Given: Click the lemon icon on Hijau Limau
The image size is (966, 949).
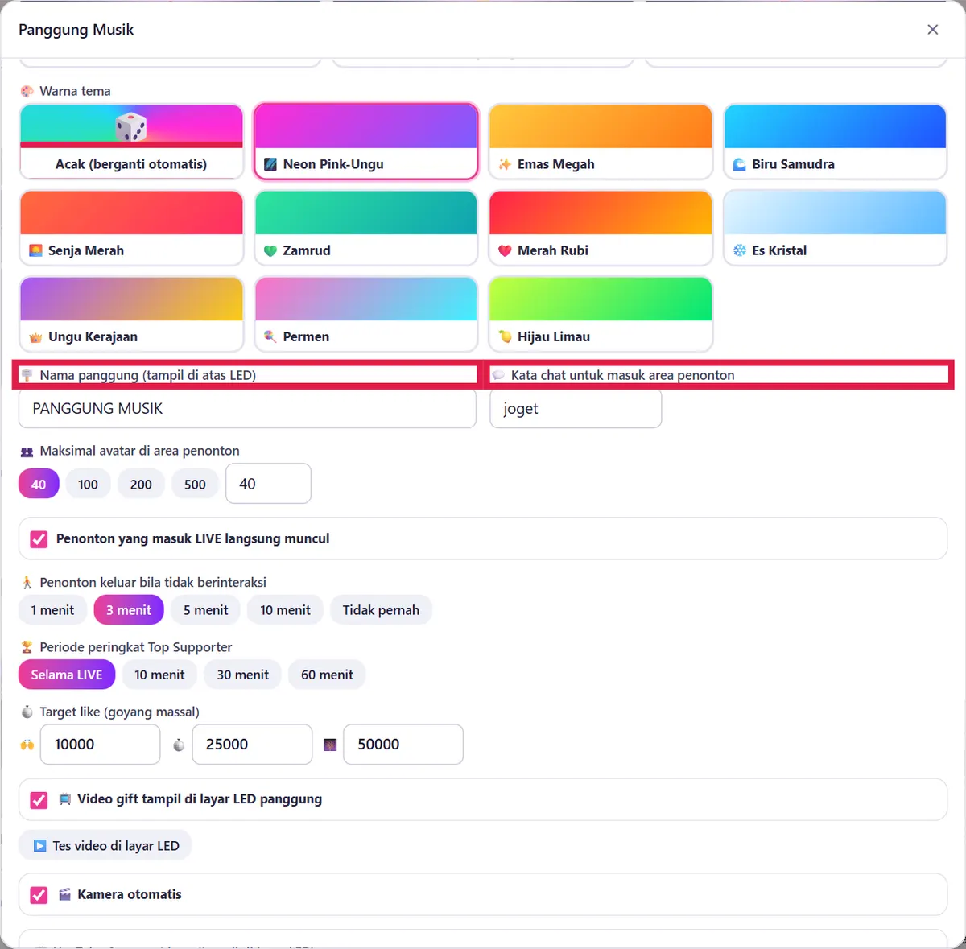Looking at the screenshot, I should coord(505,336).
